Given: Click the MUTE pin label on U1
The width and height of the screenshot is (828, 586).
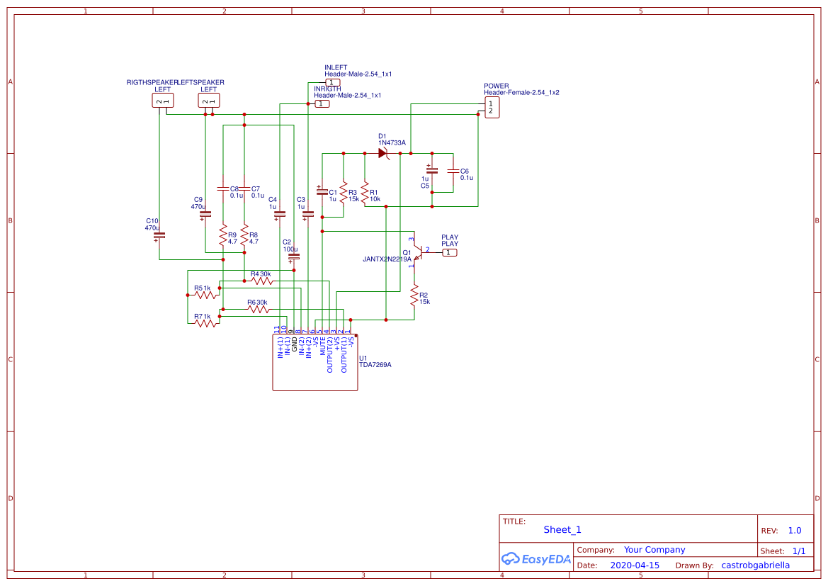Looking at the screenshot, I should [x=323, y=346].
